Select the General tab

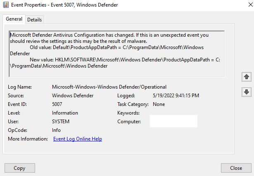(14, 19)
